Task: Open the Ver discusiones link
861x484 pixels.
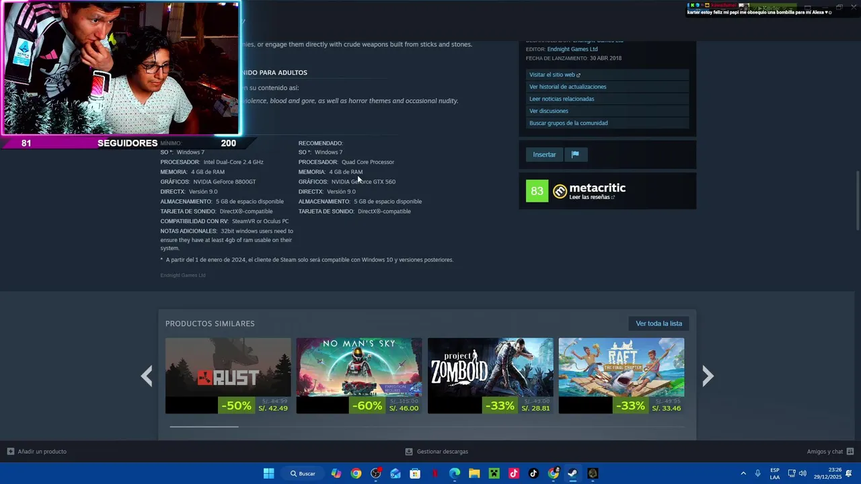Action: click(x=607, y=111)
